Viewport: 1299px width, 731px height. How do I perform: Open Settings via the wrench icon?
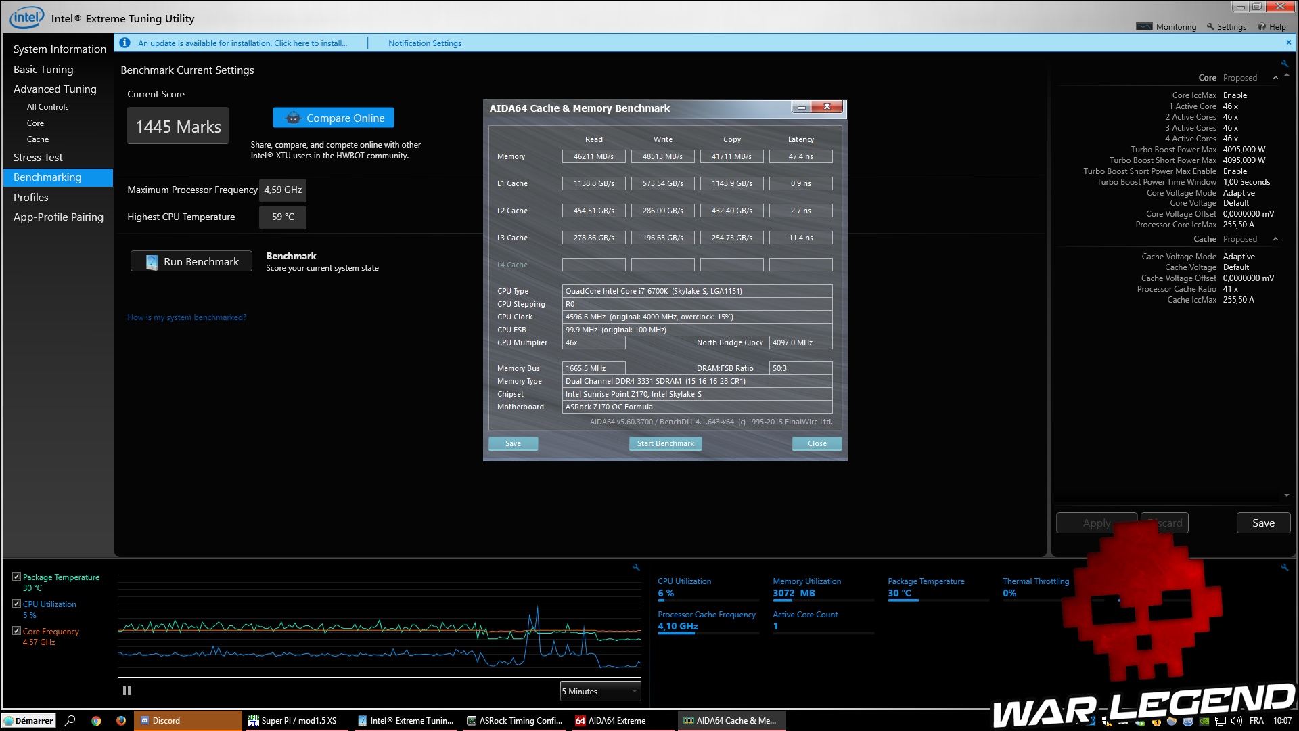pyautogui.click(x=1210, y=26)
